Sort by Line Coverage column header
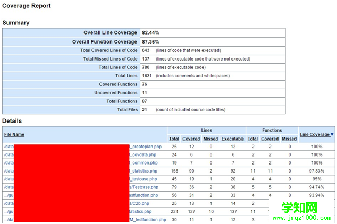The width and height of the screenshot is (337, 224). 315,134
